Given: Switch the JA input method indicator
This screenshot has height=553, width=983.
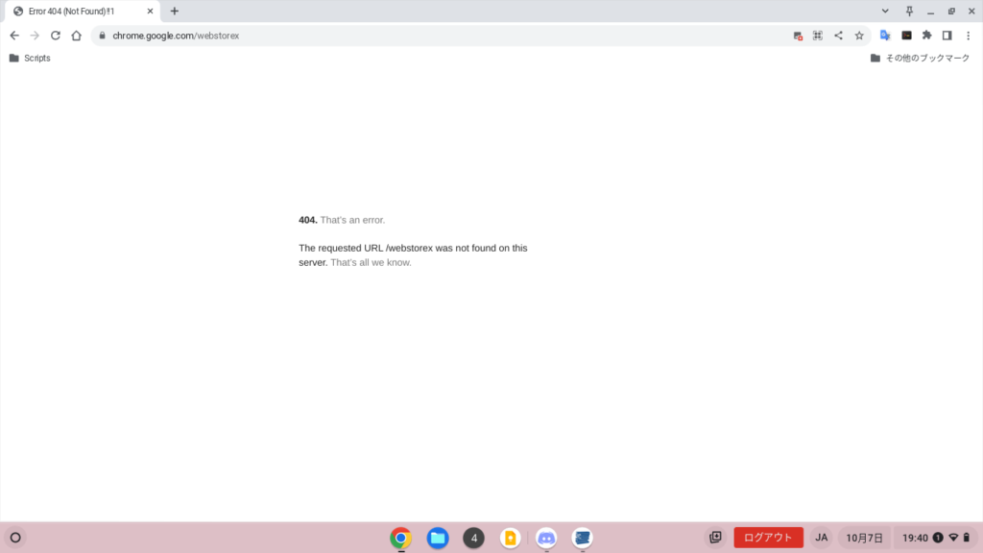Looking at the screenshot, I should pyautogui.click(x=821, y=538).
